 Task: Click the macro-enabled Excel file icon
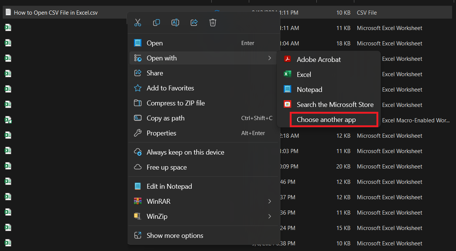pos(8,120)
